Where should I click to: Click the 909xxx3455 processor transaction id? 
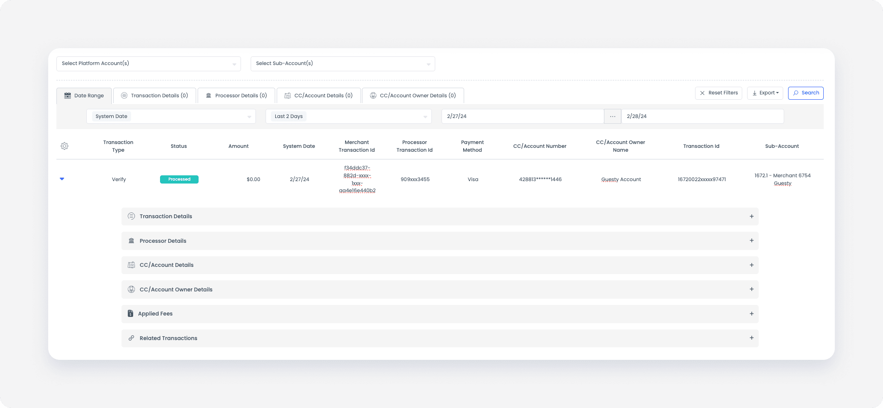pos(415,179)
